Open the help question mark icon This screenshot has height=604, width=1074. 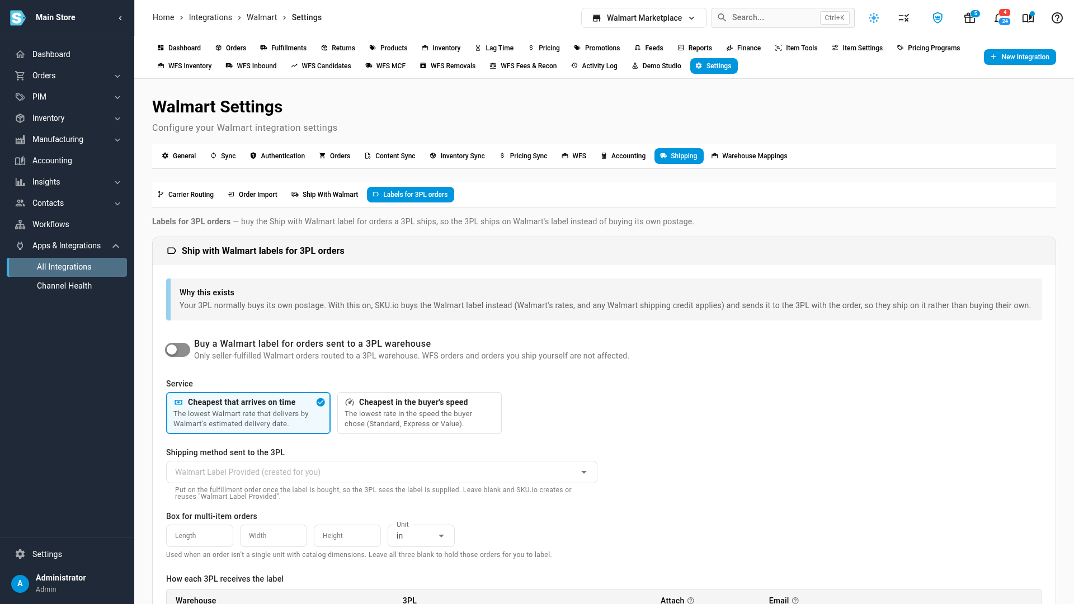pos(1057,18)
